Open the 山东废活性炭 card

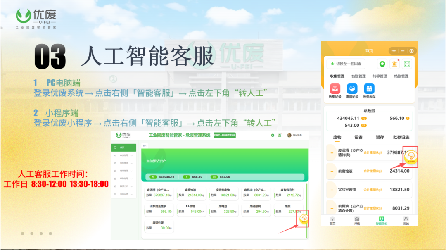click(x=159, y=209)
